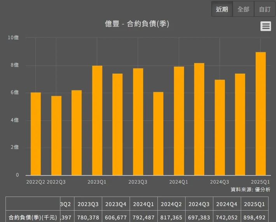The height and width of the screenshot is (222, 276).
Task: Select the 2024Q1 table column header
Action: click(x=143, y=204)
